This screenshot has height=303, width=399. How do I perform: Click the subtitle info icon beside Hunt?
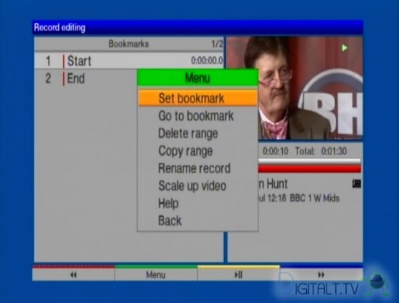pyautogui.click(x=356, y=183)
